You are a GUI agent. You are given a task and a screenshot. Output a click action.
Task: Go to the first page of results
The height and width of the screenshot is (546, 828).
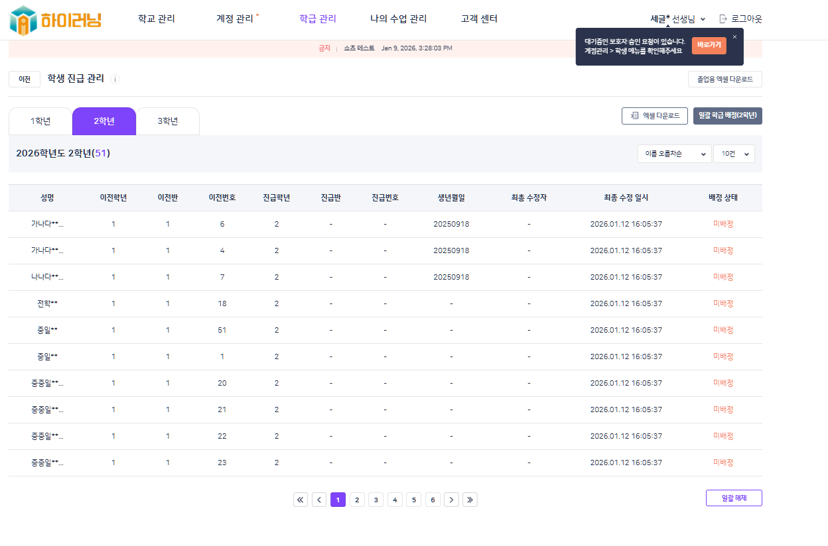301,500
